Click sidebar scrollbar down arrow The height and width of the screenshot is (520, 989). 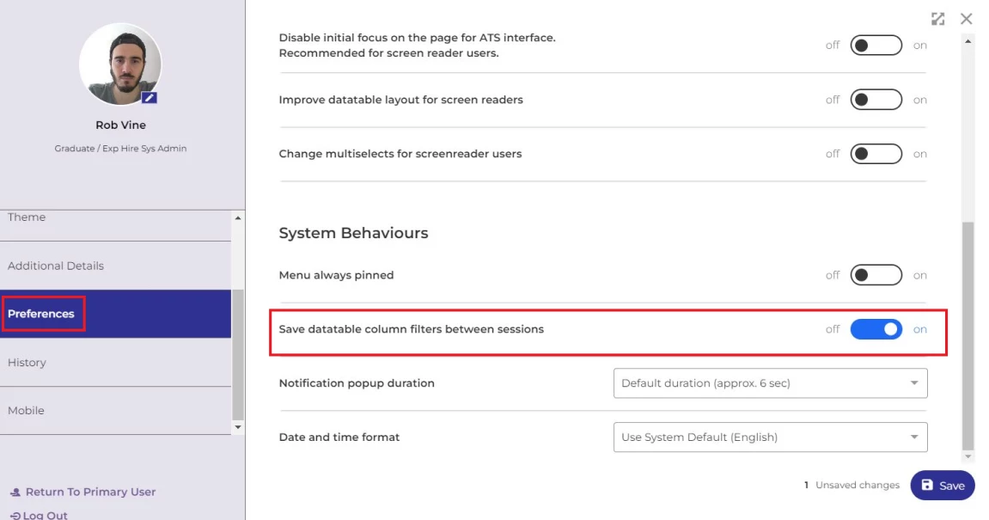point(238,427)
